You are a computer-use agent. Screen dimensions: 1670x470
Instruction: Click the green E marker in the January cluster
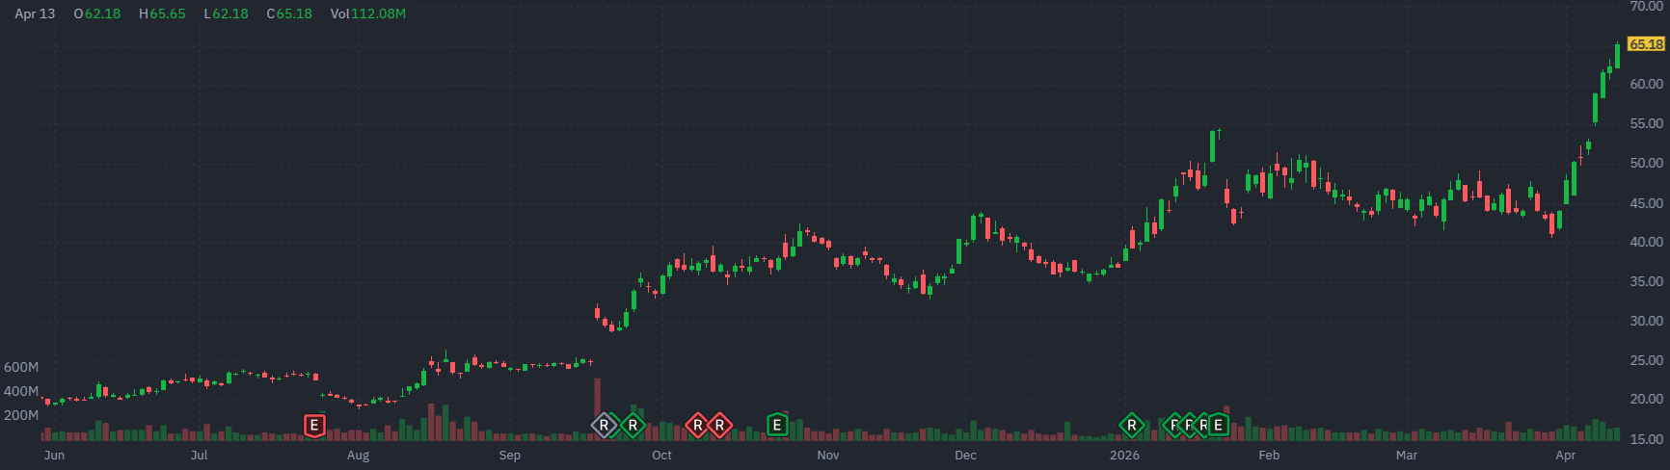[x=1219, y=425]
